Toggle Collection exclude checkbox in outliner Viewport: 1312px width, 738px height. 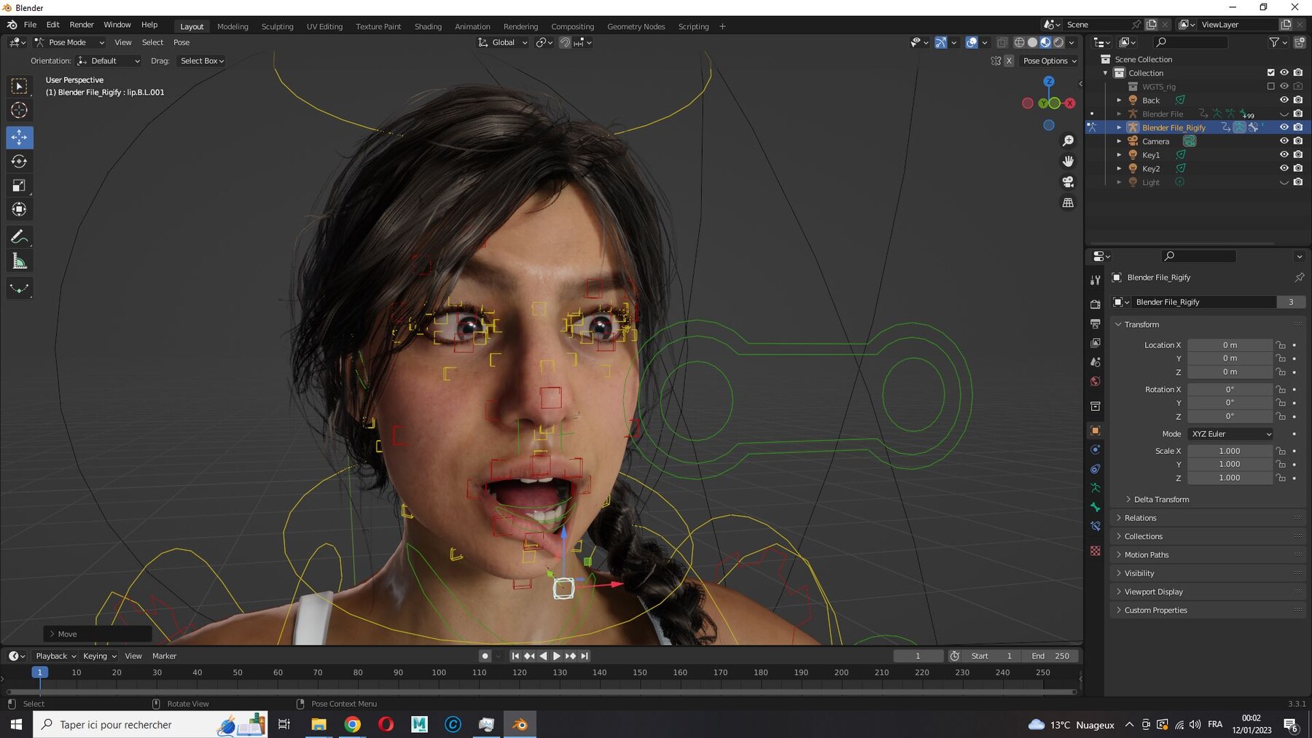[x=1271, y=73]
